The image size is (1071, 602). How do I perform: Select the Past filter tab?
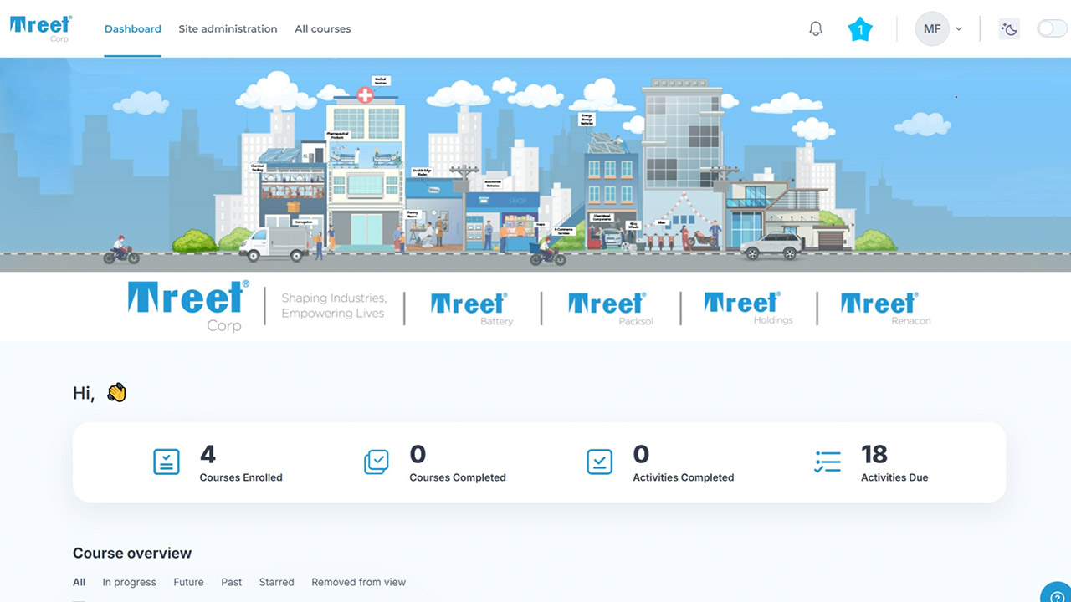[232, 582]
